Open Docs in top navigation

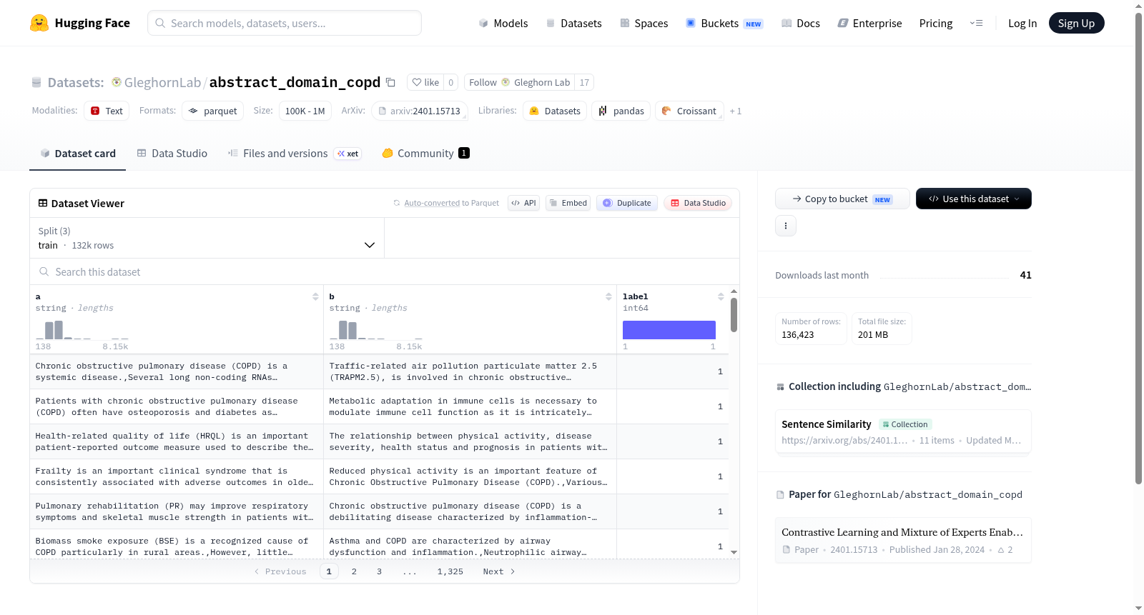[x=801, y=23]
